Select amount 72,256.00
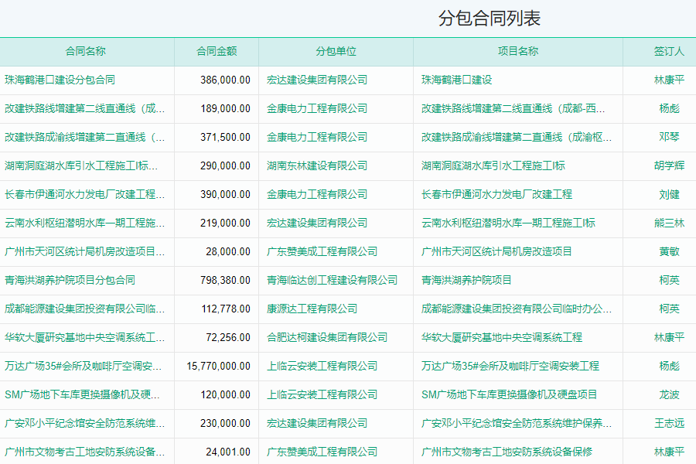Image resolution: width=696 pixels, height=464 pixels. [x=228, y=337]
